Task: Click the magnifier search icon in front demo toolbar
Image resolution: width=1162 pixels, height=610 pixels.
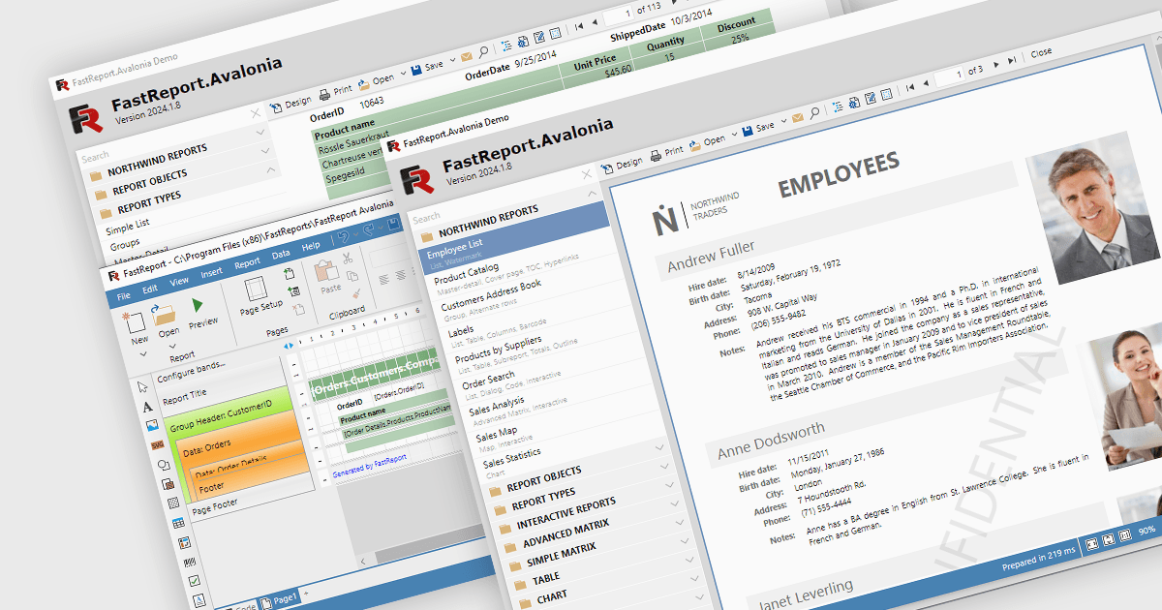Action: point(814,115)
